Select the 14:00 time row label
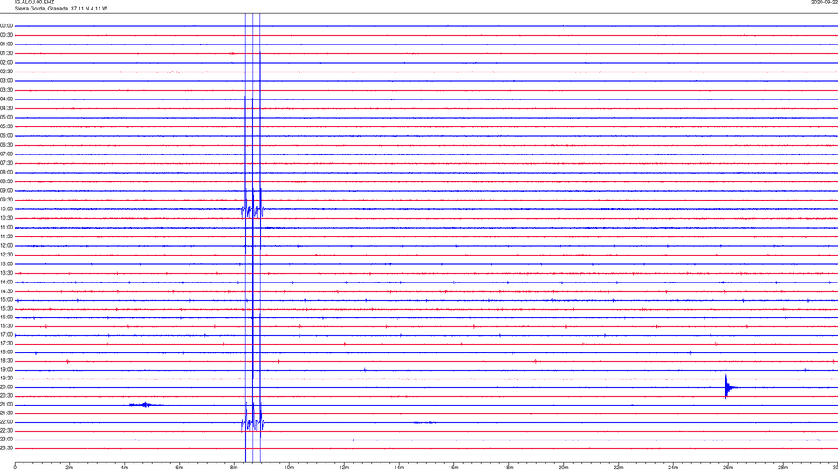This screenshot has height=471, width=838. [x=6, y=283]
